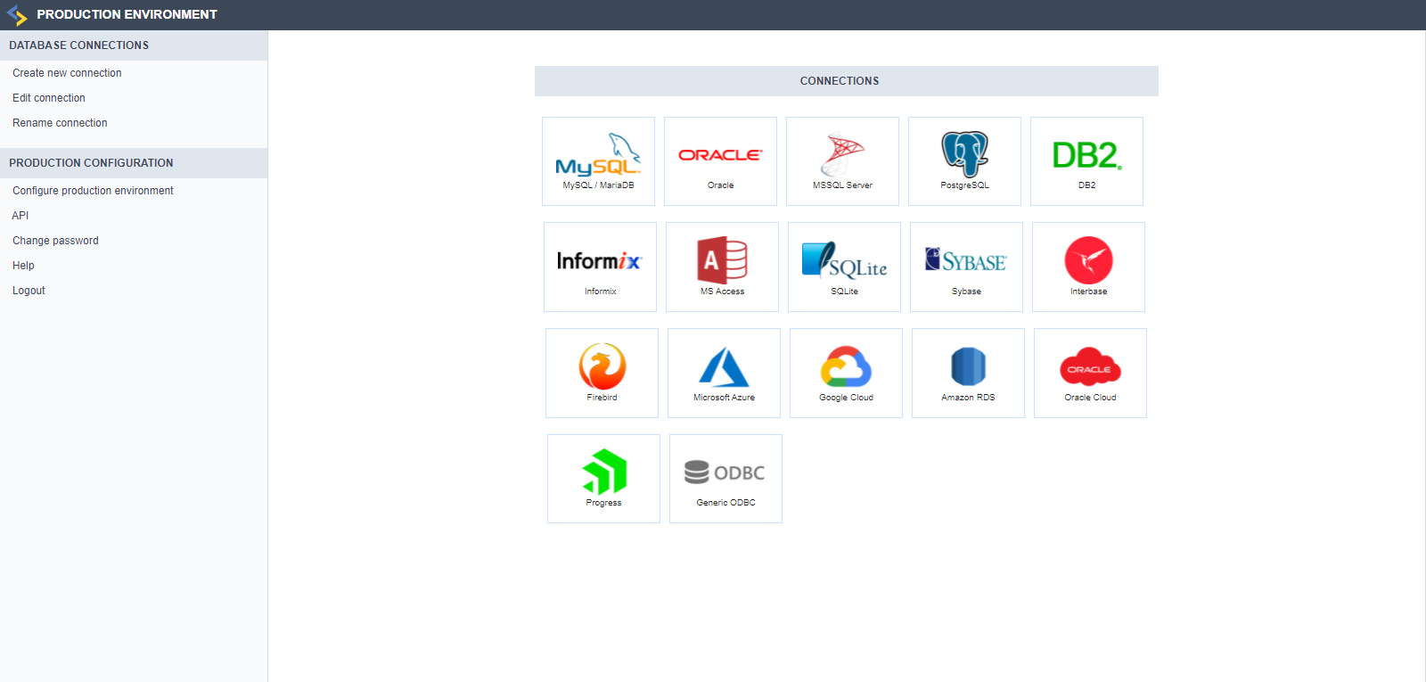Click Logout in the sidebar
The height and width of the screenshot is (682, 1426).
pos(29,291)
